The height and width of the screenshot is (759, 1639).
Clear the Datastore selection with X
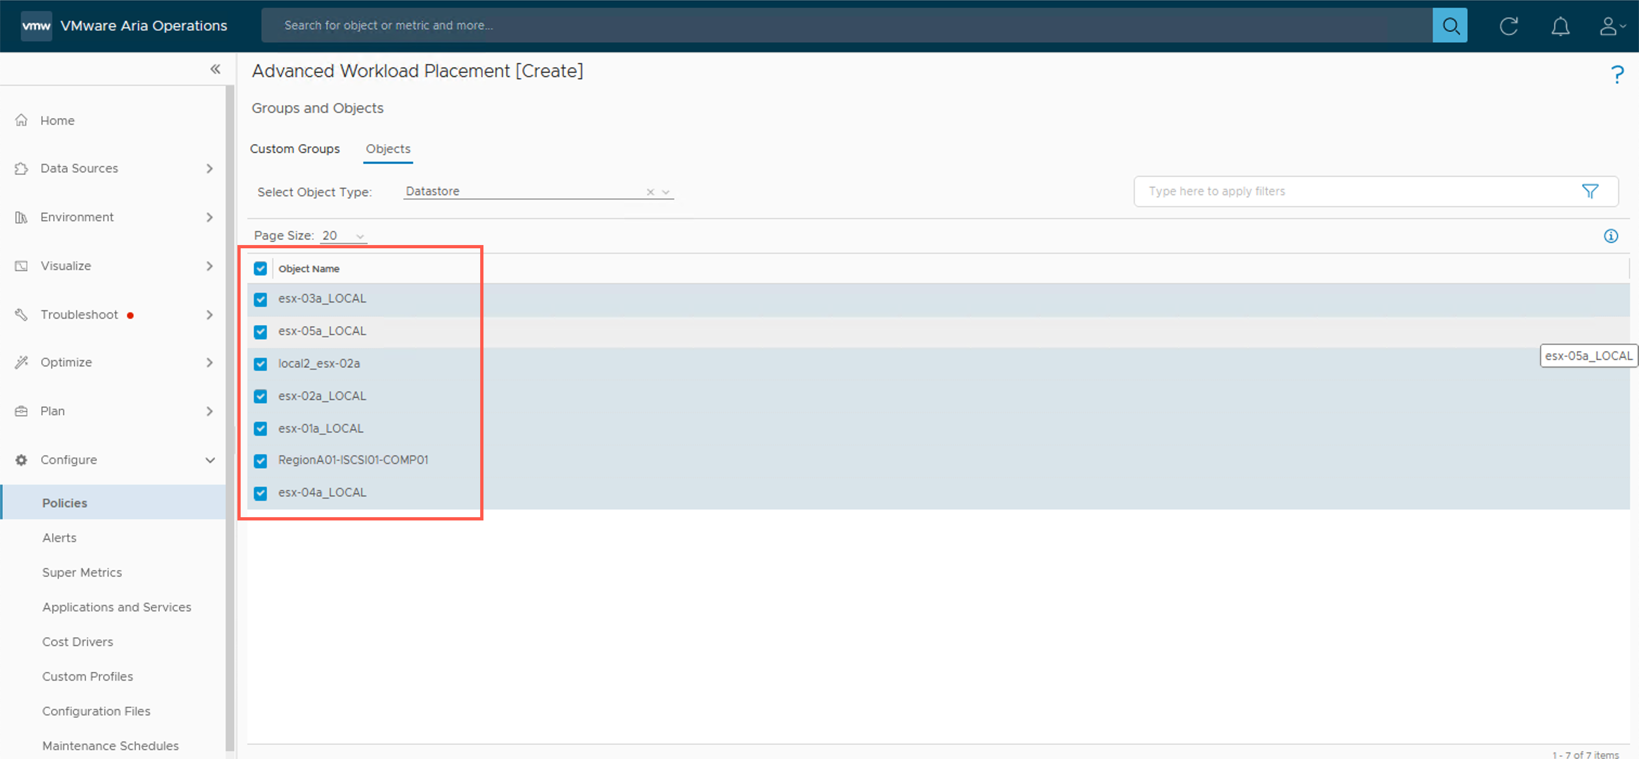pos(650,191)
